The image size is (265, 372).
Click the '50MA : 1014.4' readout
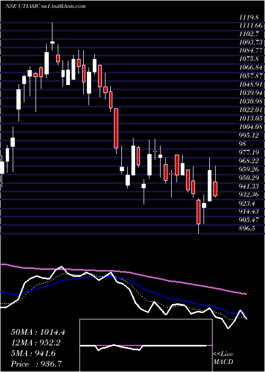tap(38, 332)
